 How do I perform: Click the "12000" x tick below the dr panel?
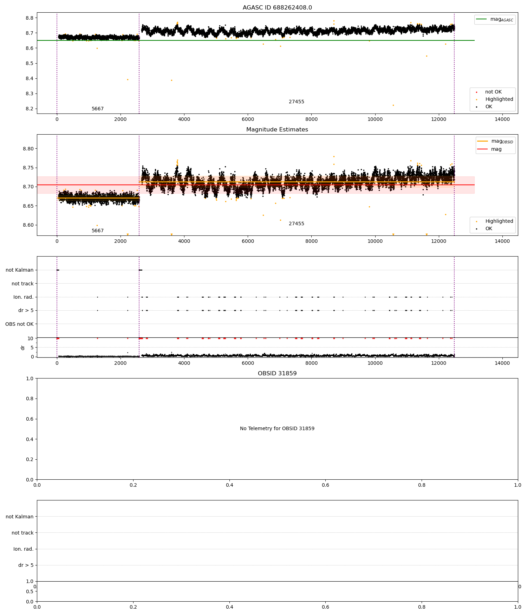point(438,363)
